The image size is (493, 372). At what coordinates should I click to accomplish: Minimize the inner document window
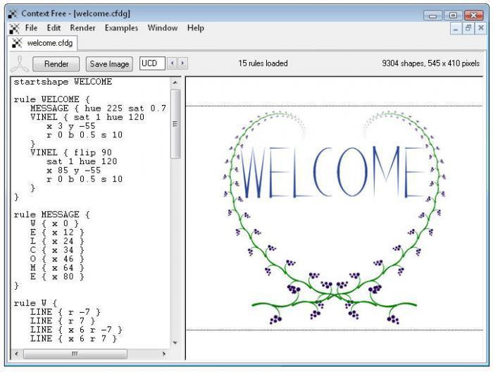click(456, 28)
